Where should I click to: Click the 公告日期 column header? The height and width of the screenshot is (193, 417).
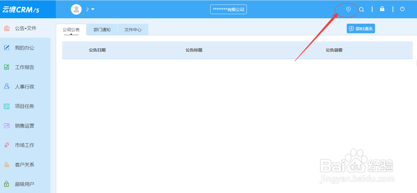(x=97, y=50)
